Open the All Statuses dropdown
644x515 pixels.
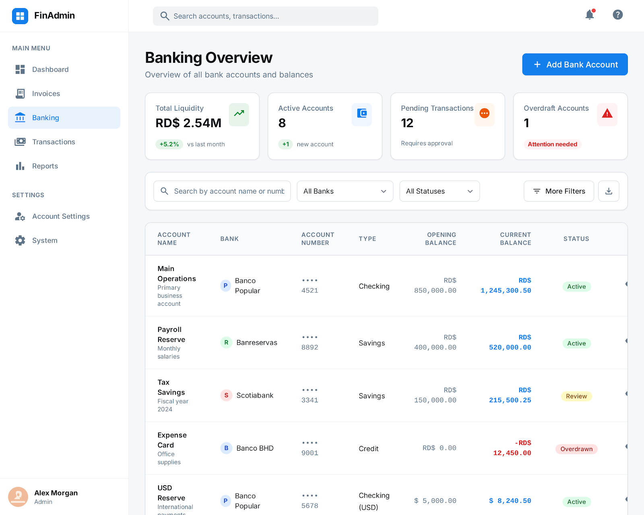(x=439, y=191)
